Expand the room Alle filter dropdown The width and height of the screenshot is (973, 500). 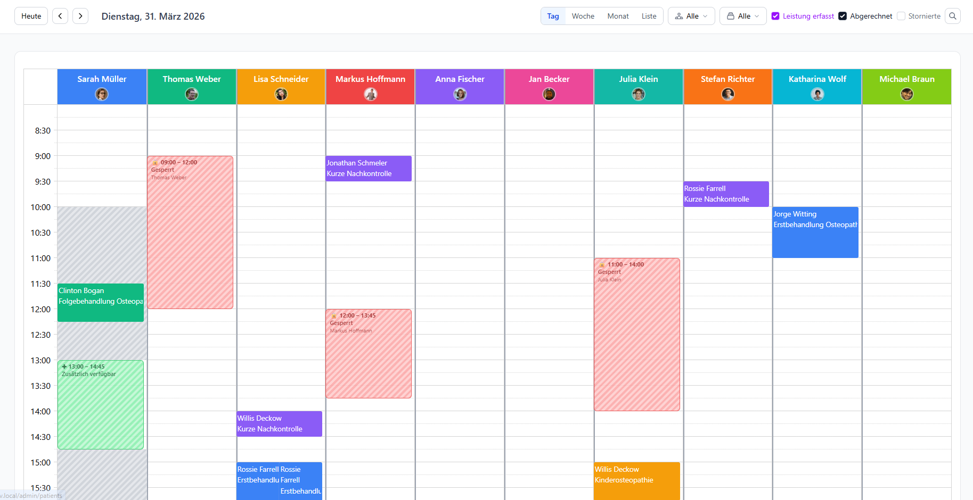(x=743, y=16)
